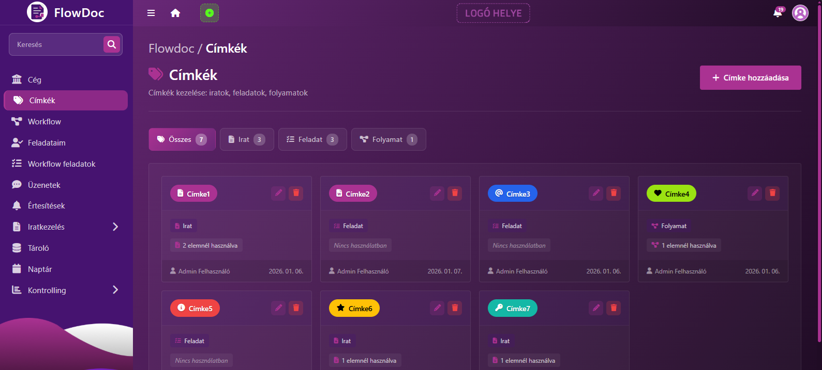Open the user profile avatar
The image size is (822, 370).
(x=800, y=13)
